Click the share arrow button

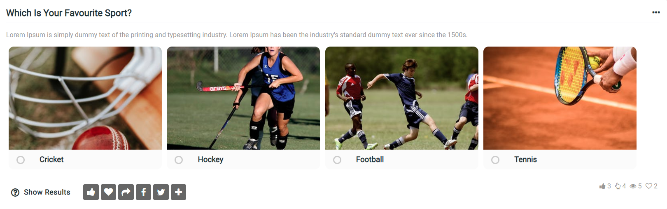tap(126, 192)
